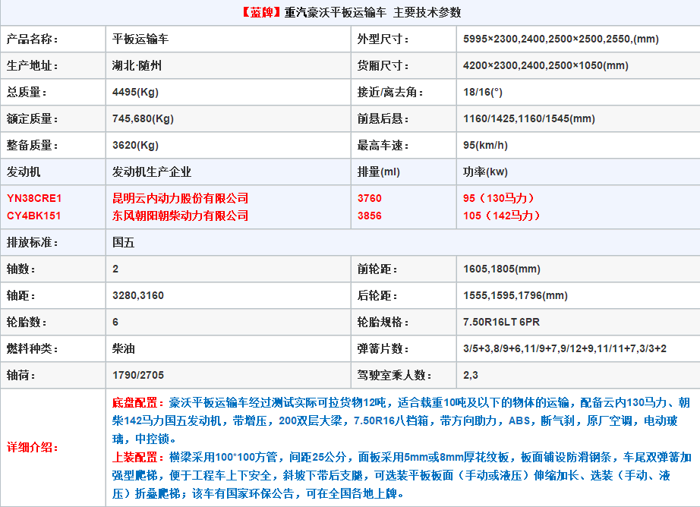Click the '前轮距:' label
Screen dimensions: 700x507
[377, 269]
